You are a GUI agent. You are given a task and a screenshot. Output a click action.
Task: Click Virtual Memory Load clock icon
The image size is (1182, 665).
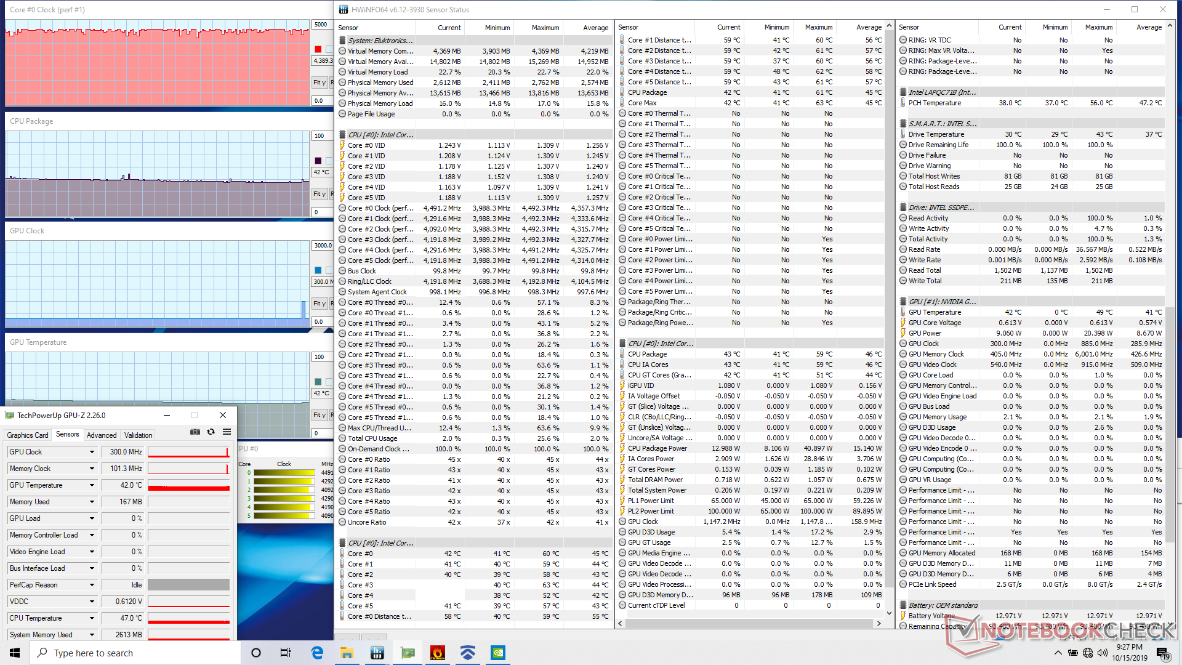(342, 72)
